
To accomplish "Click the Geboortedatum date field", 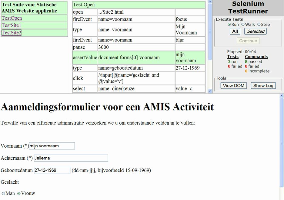I will (52, 170).
